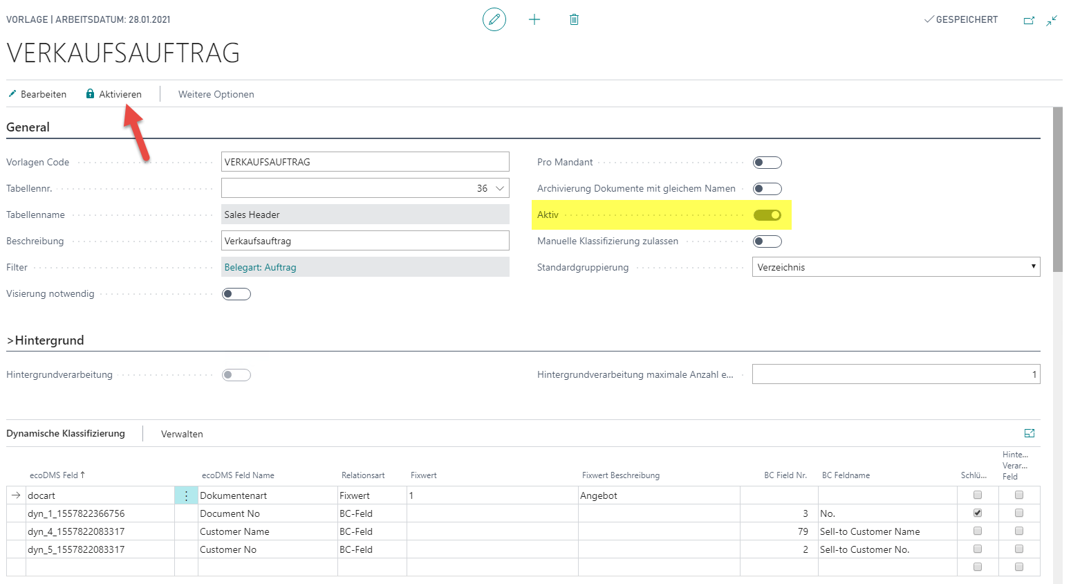
Task: Click the Document No cell
Action: pyautogui.click(x=268, y=513)
